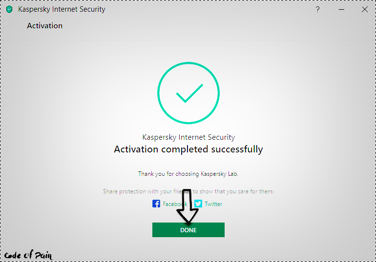
Task: Minimize the Kaspersky window
Action: click(x=341, y=9)
